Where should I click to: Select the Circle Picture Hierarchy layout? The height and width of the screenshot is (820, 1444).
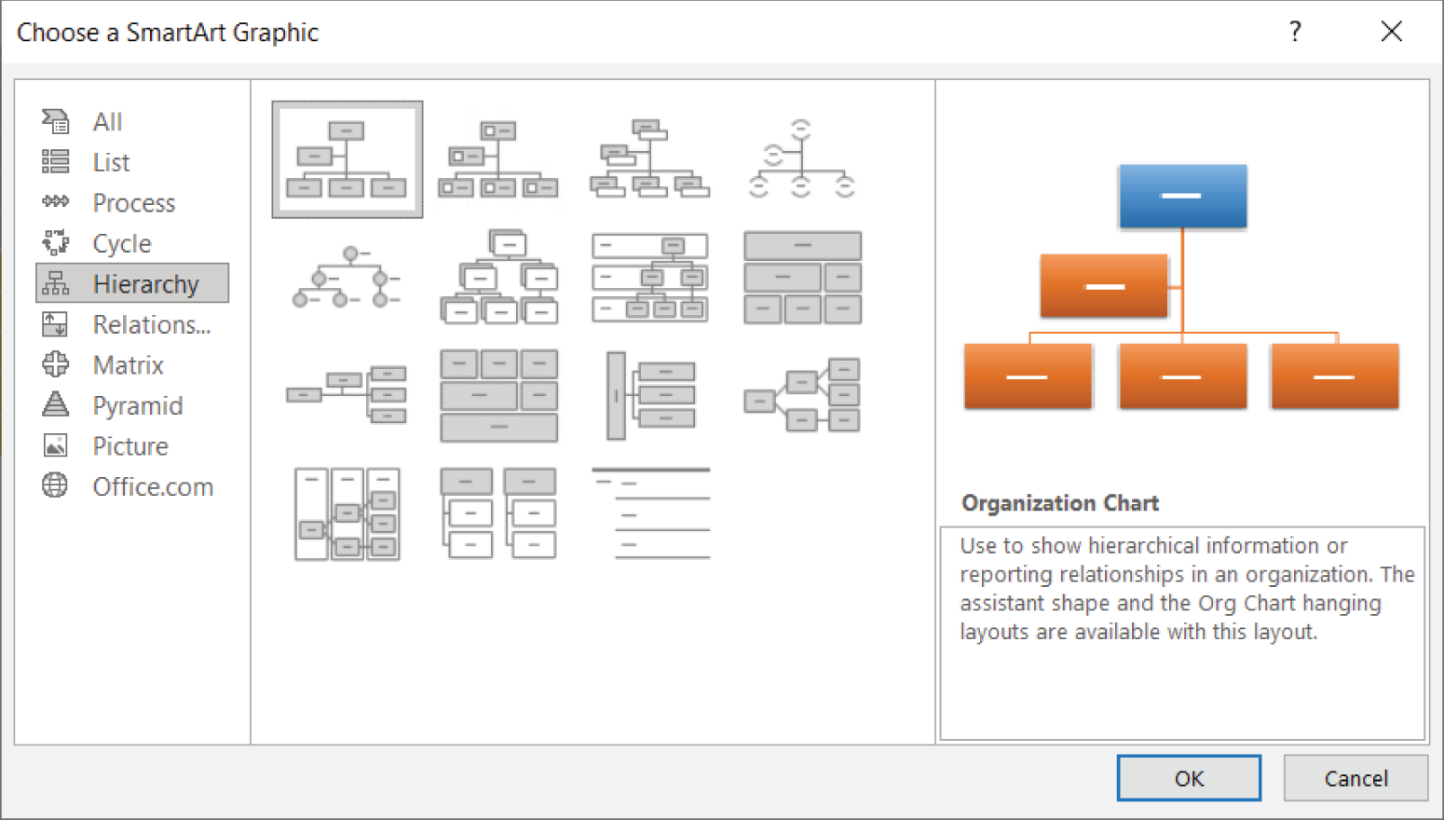click(x=347, y=278)
